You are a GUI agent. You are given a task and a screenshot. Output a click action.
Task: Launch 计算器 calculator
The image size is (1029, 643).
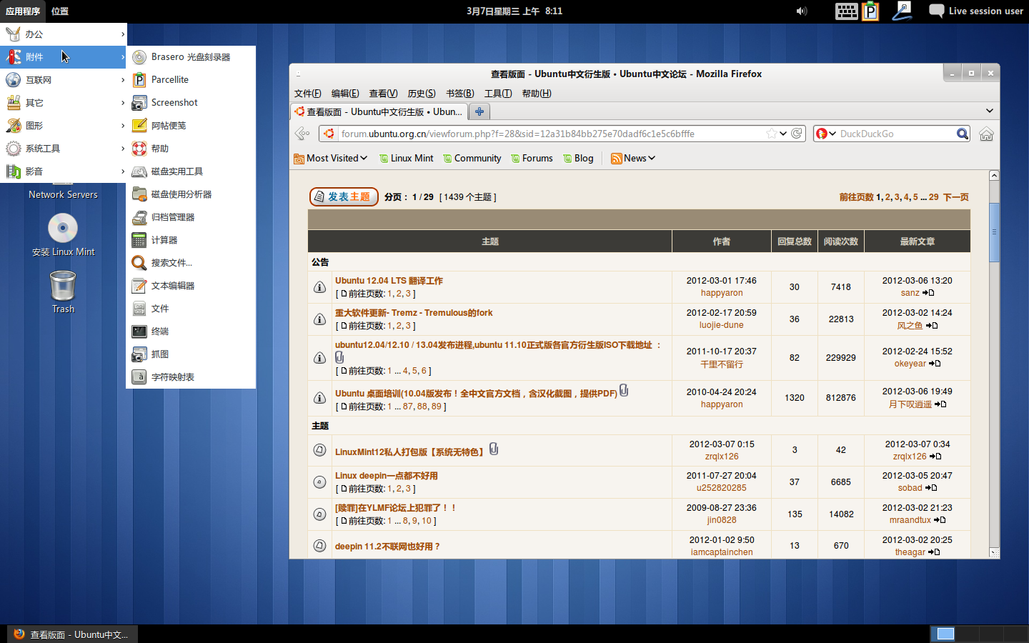click(191, 240)
